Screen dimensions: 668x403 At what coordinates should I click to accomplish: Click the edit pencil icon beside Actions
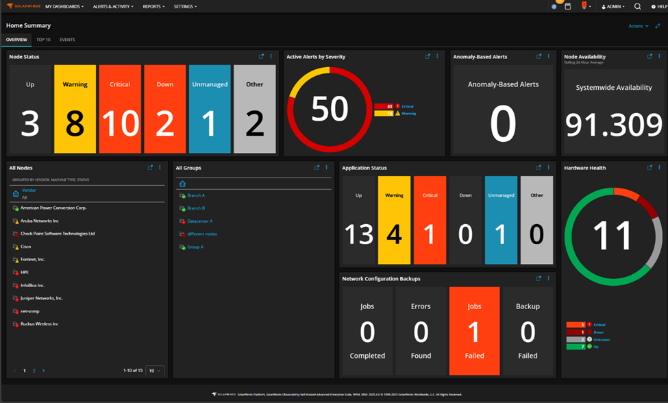[658, 26]
